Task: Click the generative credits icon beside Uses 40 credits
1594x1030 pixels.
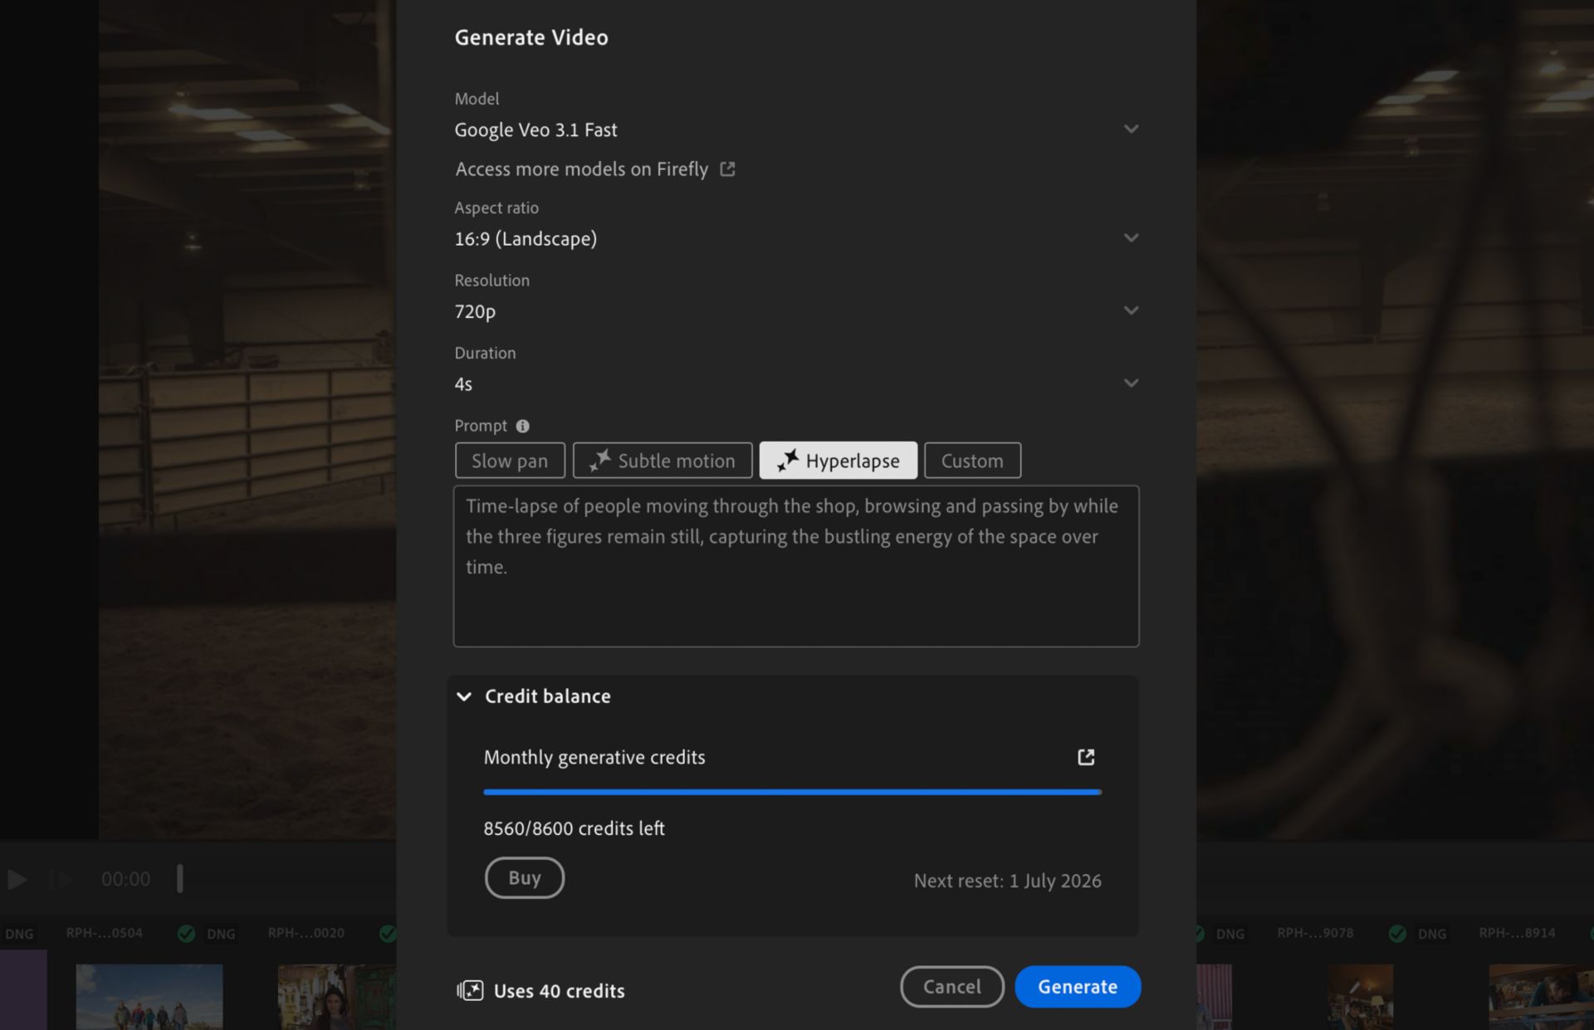Action: pyautogui.click(x=470, y=990)
